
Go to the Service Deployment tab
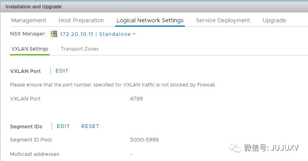[223, 20]
